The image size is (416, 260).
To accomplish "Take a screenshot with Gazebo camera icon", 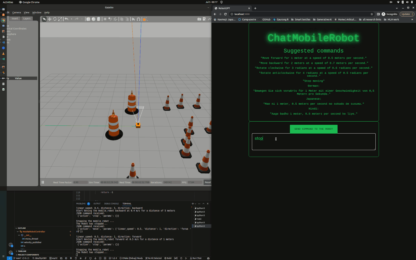I will [199, 19].
